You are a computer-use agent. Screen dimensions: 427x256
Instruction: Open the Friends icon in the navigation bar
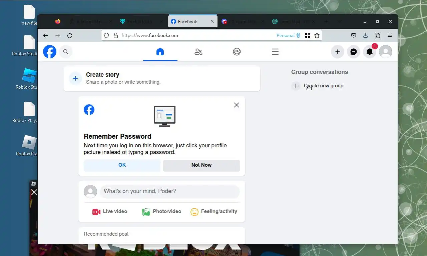[198, 52]
